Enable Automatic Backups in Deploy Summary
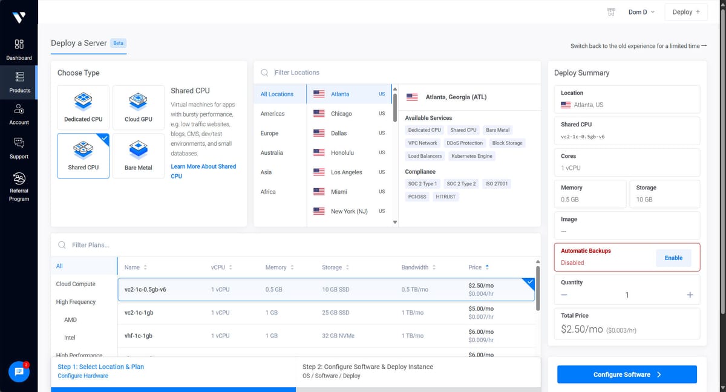The image size is (726, 392). click(x=673, y=257)
